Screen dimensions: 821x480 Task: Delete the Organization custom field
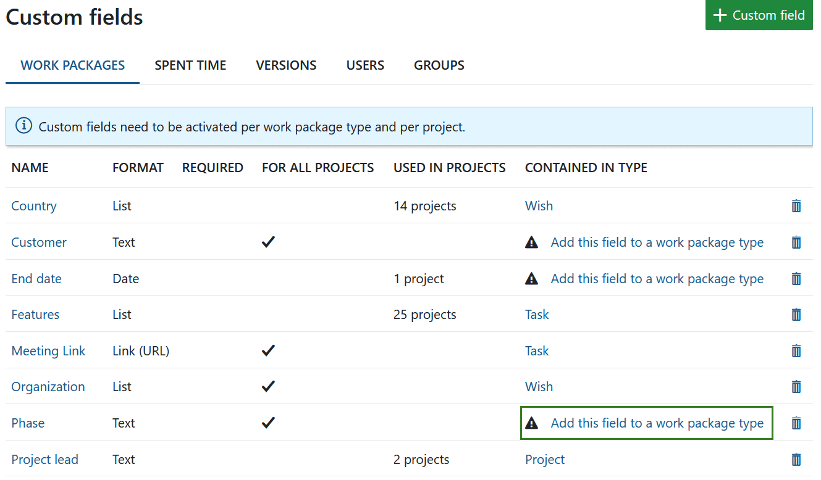coord(796,386)
